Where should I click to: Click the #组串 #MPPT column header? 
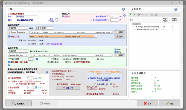click(x=175, y=20)
